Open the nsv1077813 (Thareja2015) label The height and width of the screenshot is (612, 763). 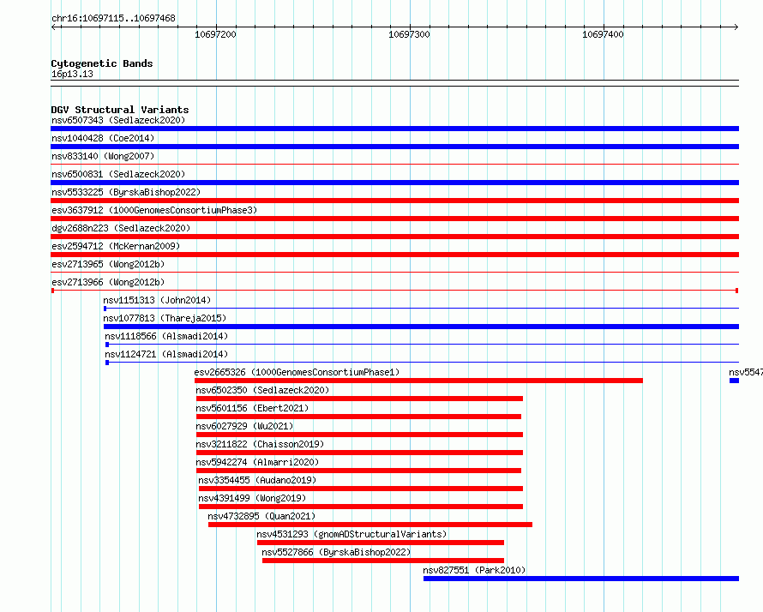165,318
